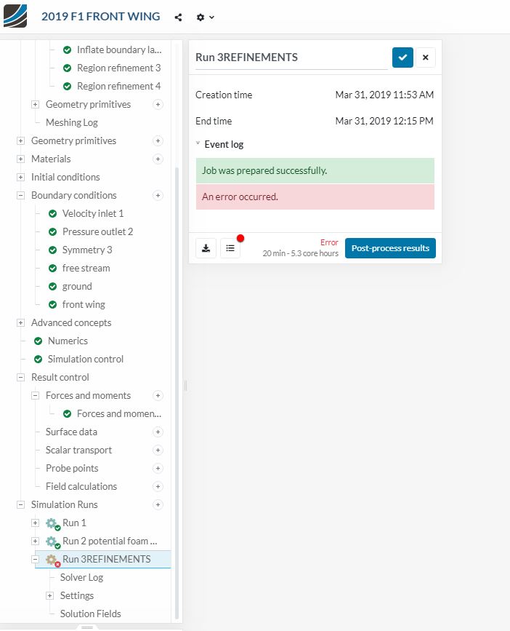Expand the Initial conditions tree node
The width and height of the screenshot is (510, 631).
[x=20, y=177]
